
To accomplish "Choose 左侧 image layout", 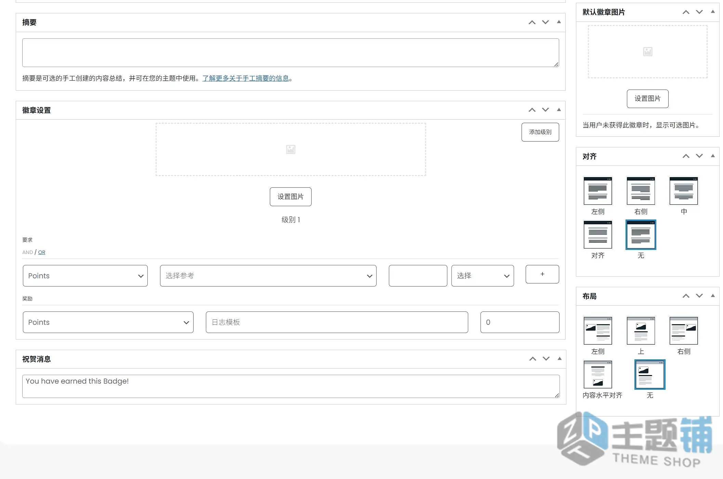I will pyautogui.click(x=598, y=331).
